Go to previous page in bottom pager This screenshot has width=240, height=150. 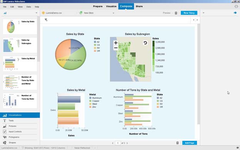113,143
